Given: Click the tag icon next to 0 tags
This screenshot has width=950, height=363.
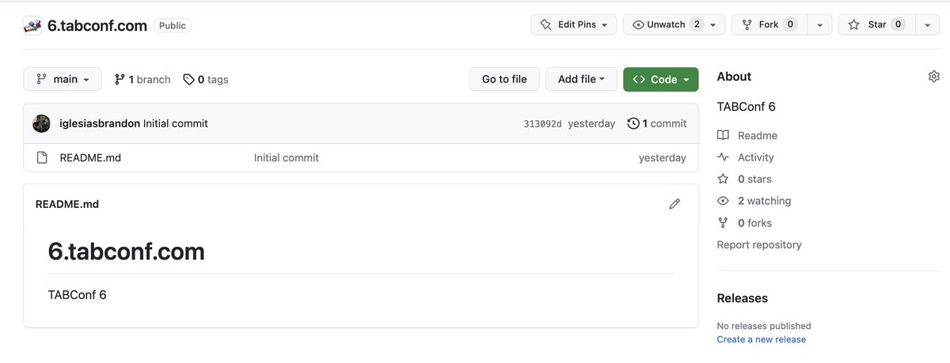Looking at the screenshot, I should coord(188,79).
